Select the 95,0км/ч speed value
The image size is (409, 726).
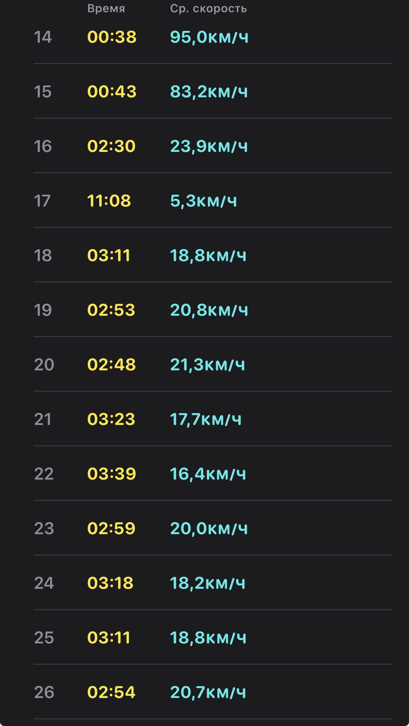[x=209, y=37]
